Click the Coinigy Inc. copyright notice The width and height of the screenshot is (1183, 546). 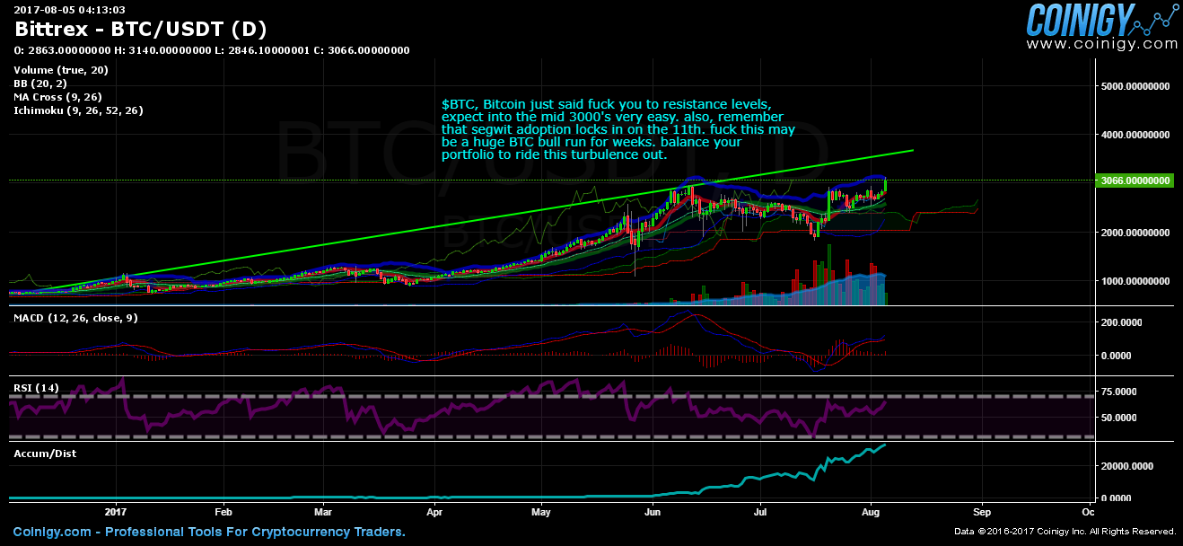(1065, 533)
